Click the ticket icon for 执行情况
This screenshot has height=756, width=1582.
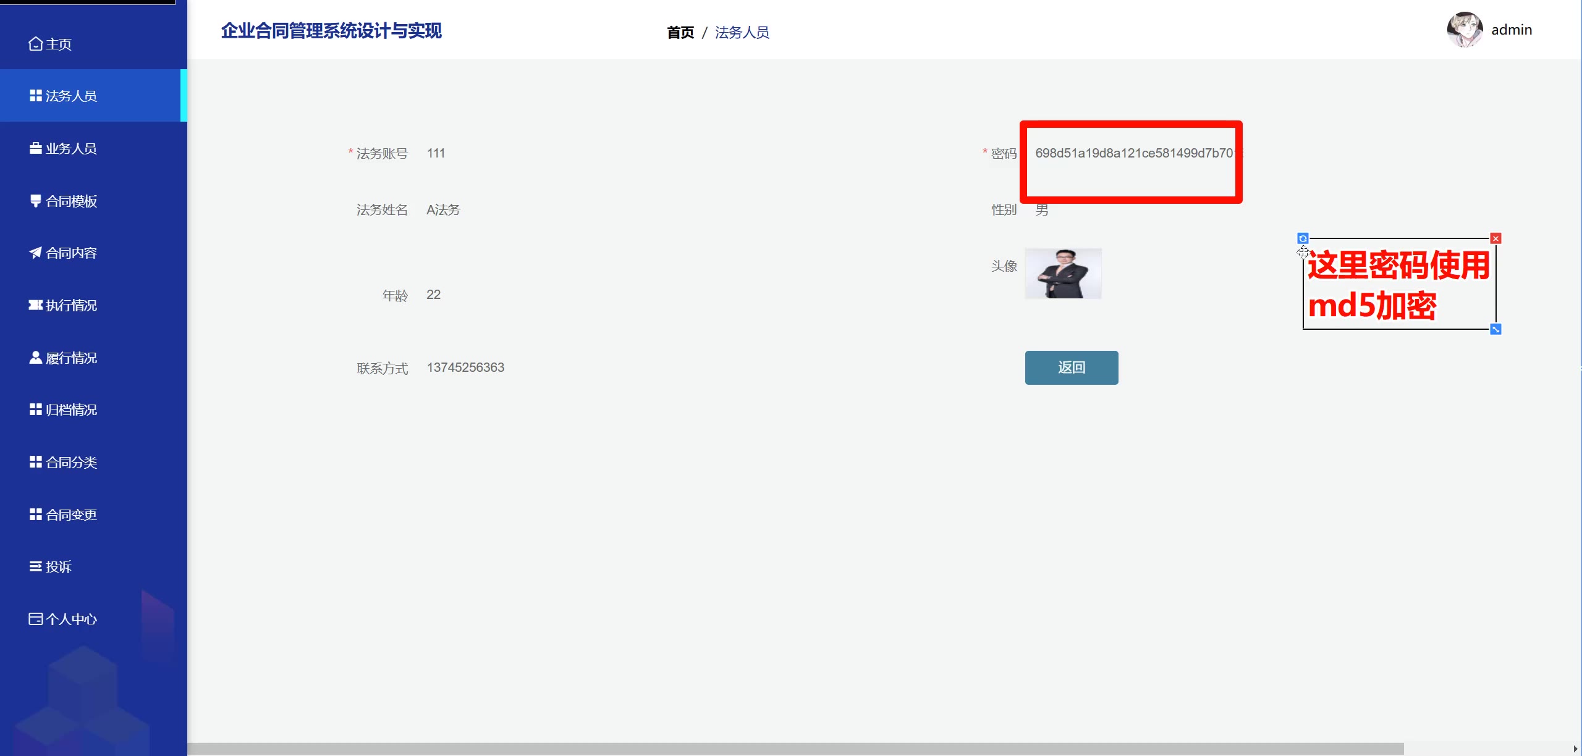click(x=35, y=305)
